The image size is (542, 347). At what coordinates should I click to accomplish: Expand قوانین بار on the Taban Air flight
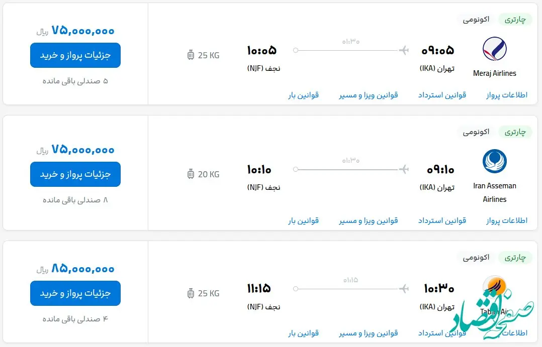[304, 332]
